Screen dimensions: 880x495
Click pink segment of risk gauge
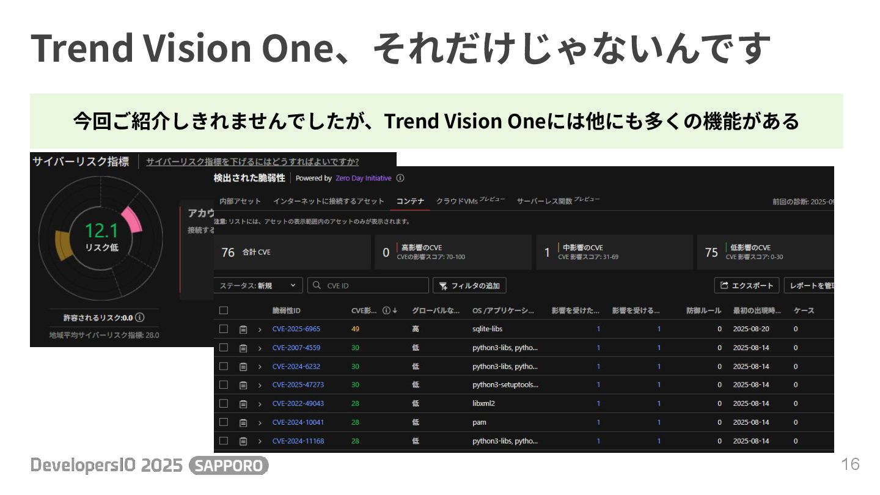tap(132, 221)
